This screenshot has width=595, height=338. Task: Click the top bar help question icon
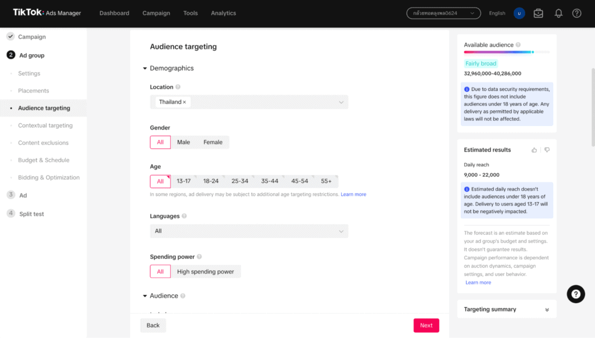[x=576, y=13]
